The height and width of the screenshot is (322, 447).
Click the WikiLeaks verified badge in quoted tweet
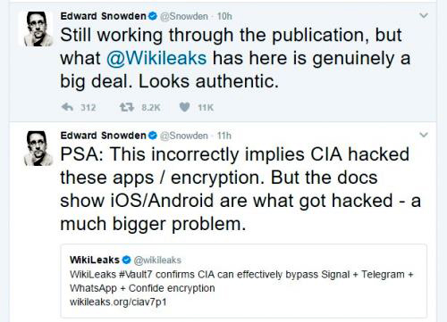(x=127, y=260)
